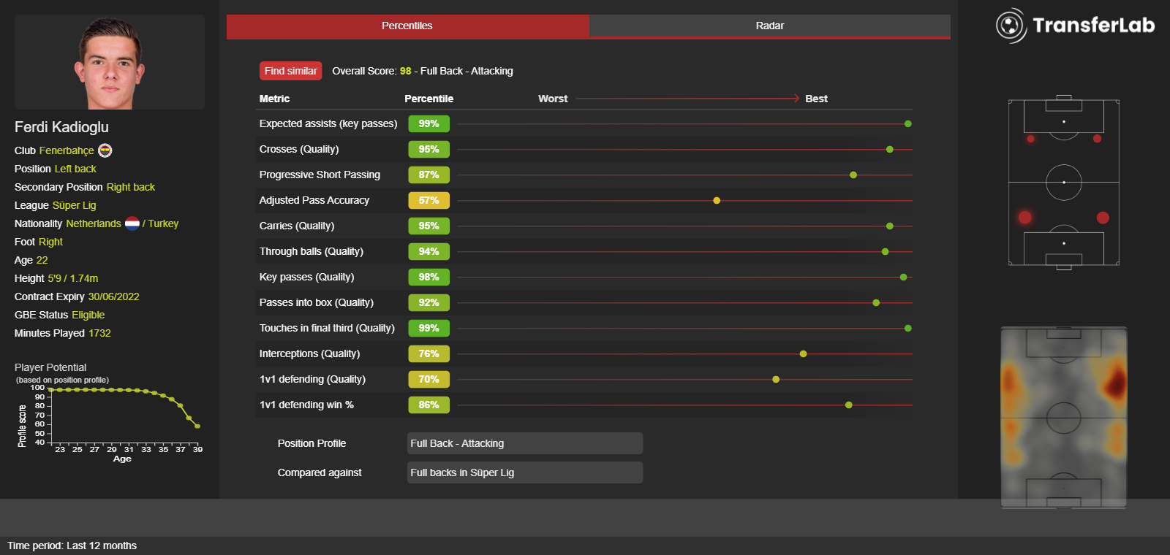Select the 1v1 defending win % metric
The image size is (1170, 555).
click(x=306, y=405)
